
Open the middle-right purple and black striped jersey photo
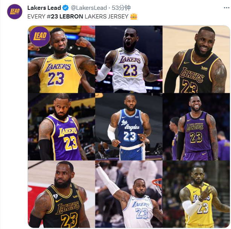196,127
